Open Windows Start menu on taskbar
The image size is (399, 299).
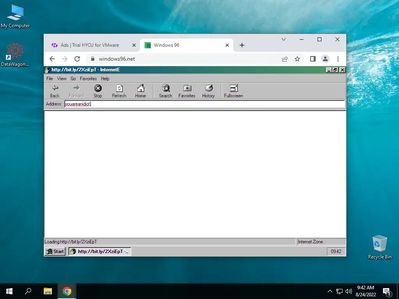(9, 291)
